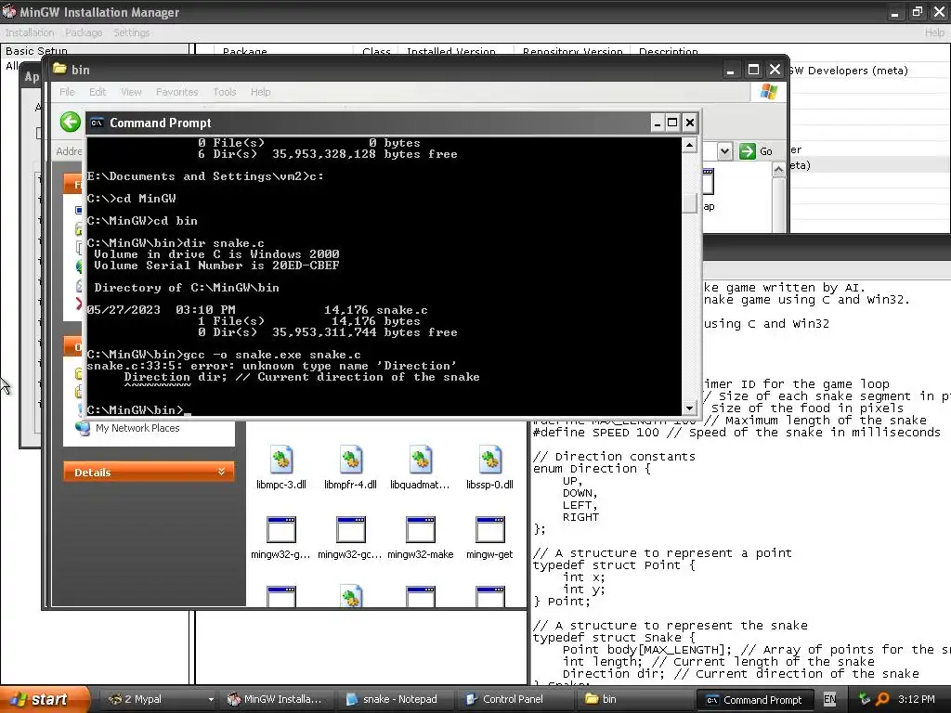Screen dimensions: 951x713
Task: Click the green Back arrow in bin window
Action: click(x=71, y=122)
